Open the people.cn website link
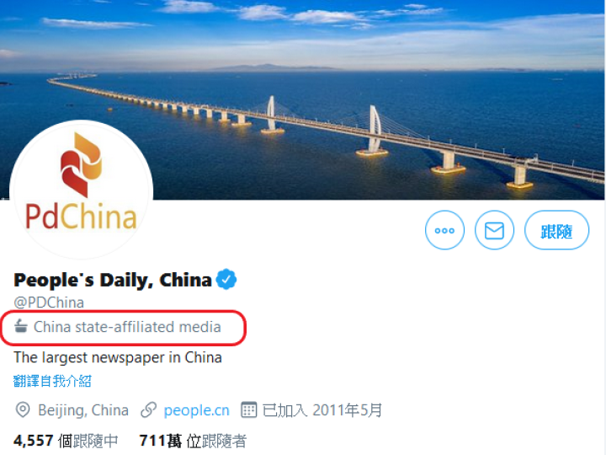This screenshot has height=455, width=606. (x=196, y=410)
